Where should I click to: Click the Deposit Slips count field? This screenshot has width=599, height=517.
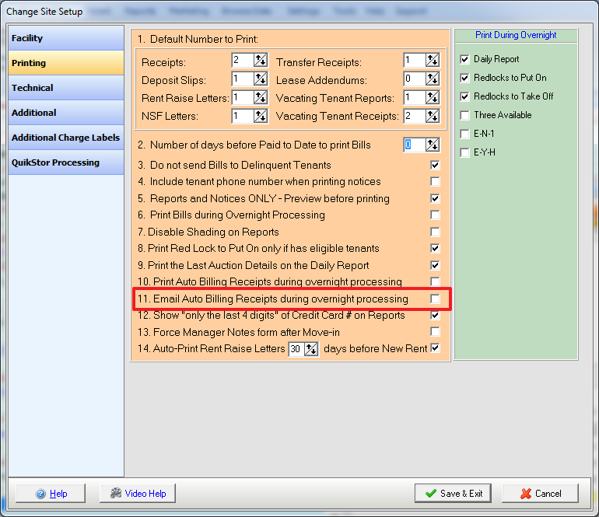[243, 79]
